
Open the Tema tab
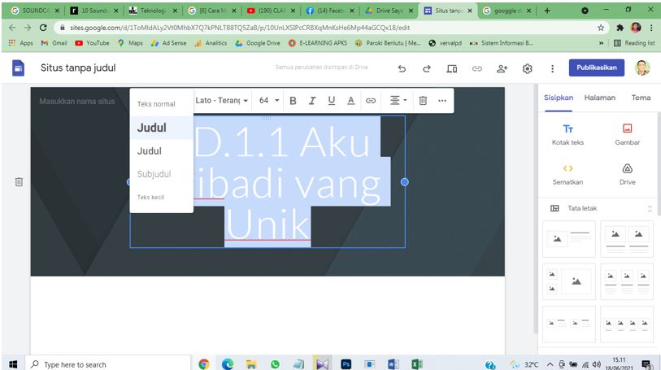tap(641, 97)
